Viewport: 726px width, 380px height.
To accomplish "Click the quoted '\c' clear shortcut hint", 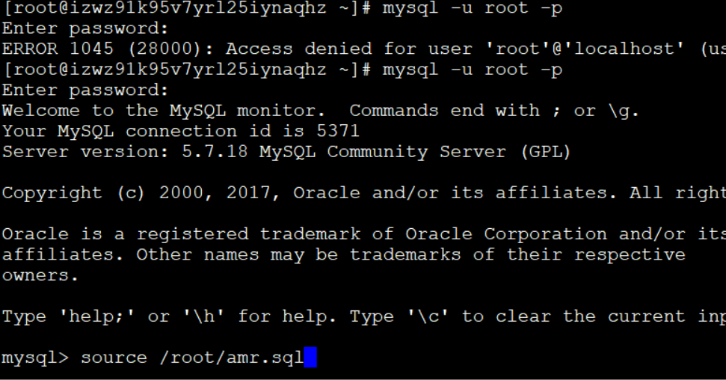I will pos(428,316).
